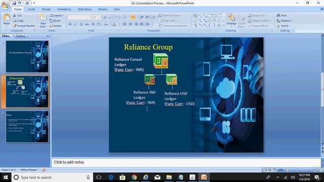Increase font size with Grow Font button

pyautogui.click(x=105, y=18)
